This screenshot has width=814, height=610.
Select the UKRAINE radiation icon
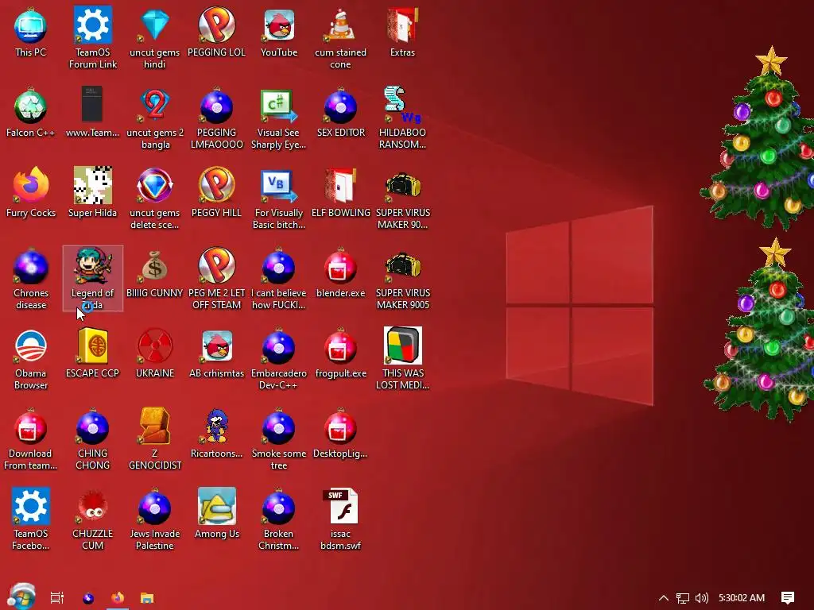pos(155,353)
